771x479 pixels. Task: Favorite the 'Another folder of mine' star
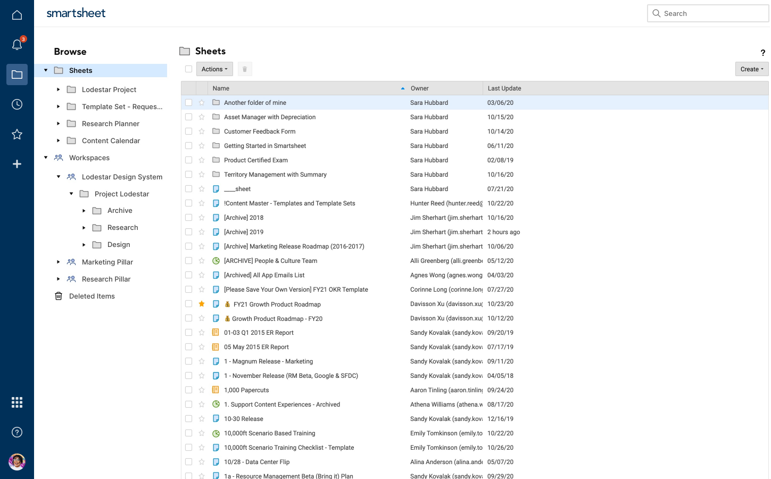(202, 103)
